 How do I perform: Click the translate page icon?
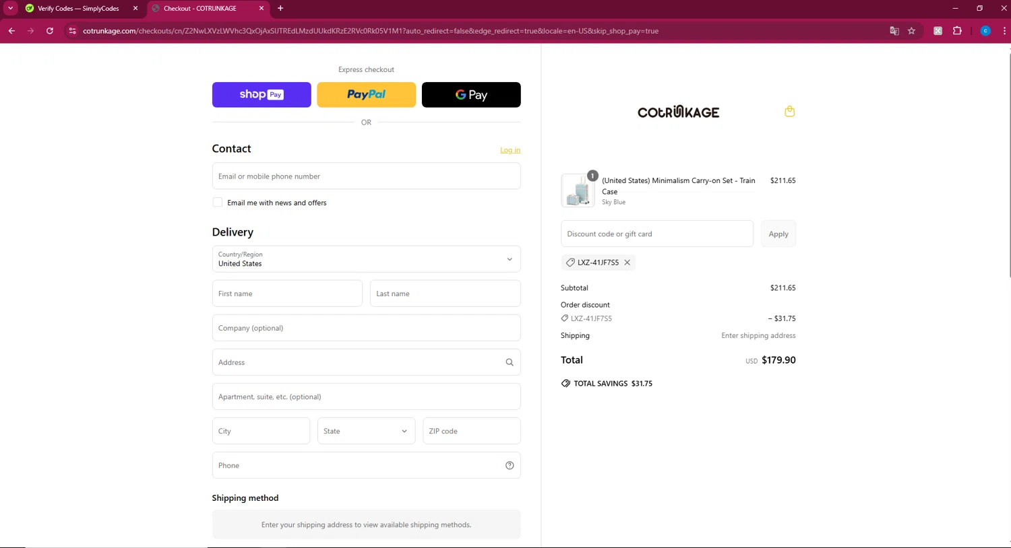894,31
